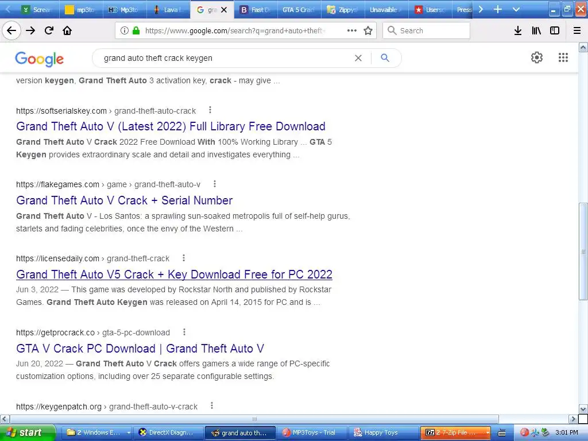
Task: Show site information via the info icon
Action: click(124, 31)
